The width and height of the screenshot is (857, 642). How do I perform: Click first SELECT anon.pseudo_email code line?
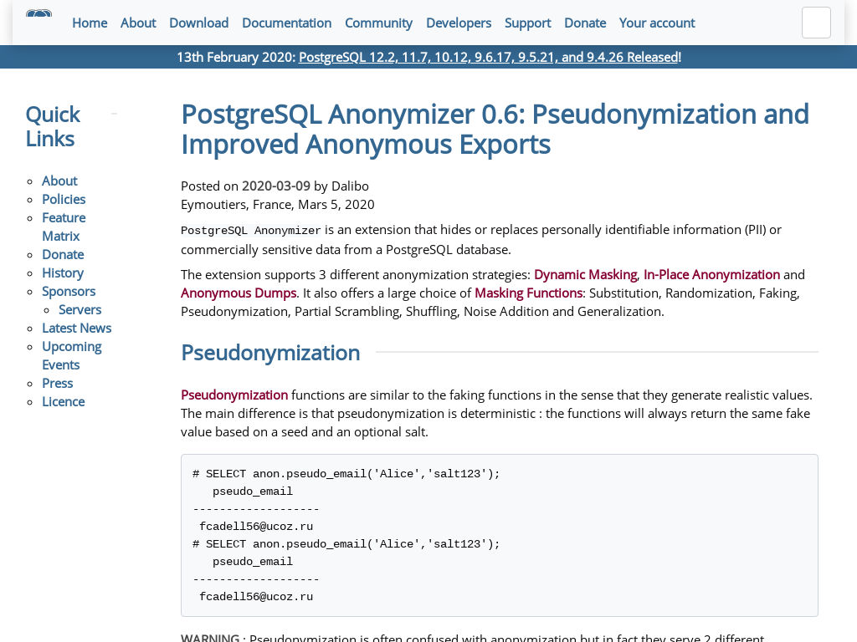[x=346, y=474]
